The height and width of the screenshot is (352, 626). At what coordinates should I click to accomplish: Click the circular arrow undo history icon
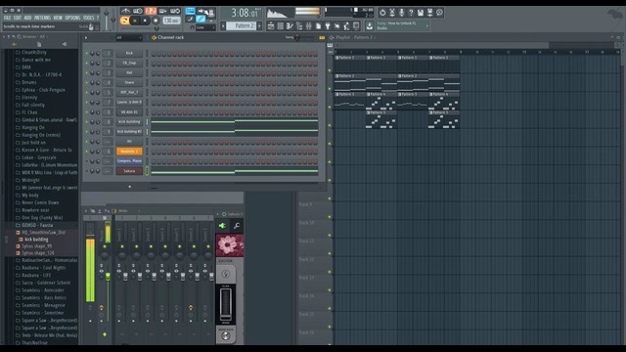coord(382,13)
